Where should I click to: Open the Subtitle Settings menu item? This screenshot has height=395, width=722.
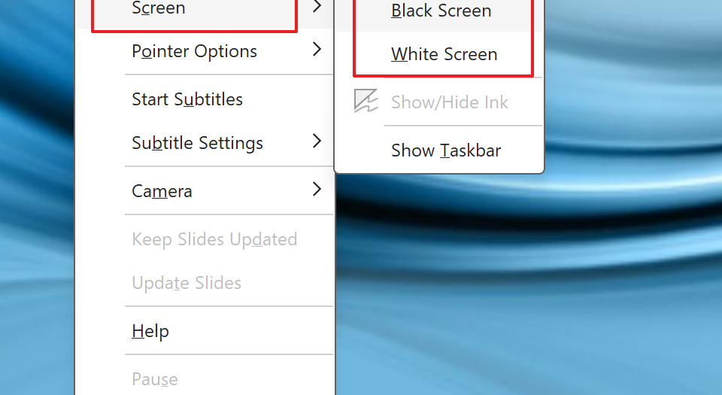197,143
